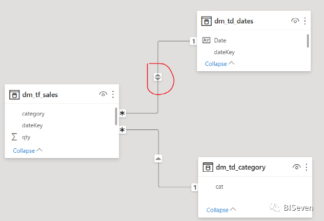Collapse the dm_td_category table card
Image resolution: width=324 pixels, height=221 pixels.
[221, 210]
